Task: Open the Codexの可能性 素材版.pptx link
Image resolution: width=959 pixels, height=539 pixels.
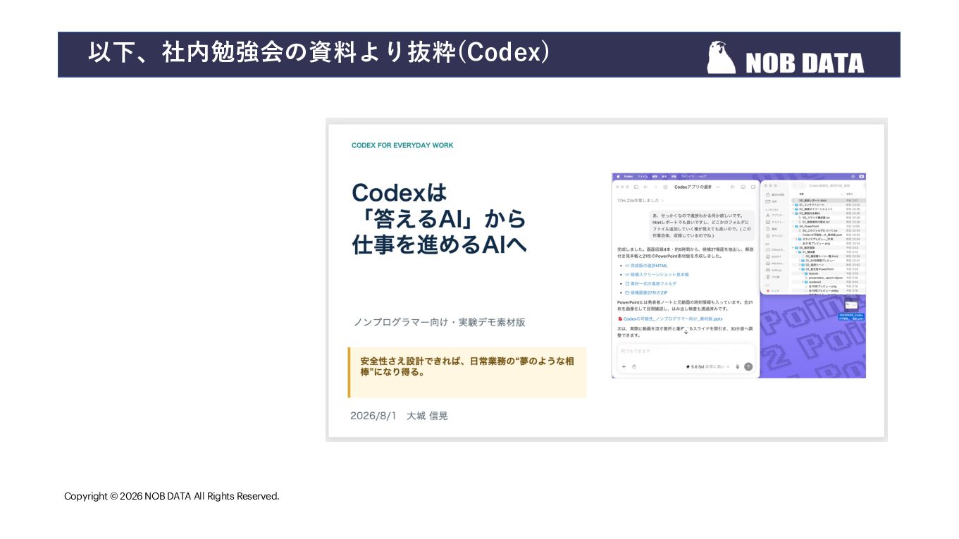Action: [670, 318]
